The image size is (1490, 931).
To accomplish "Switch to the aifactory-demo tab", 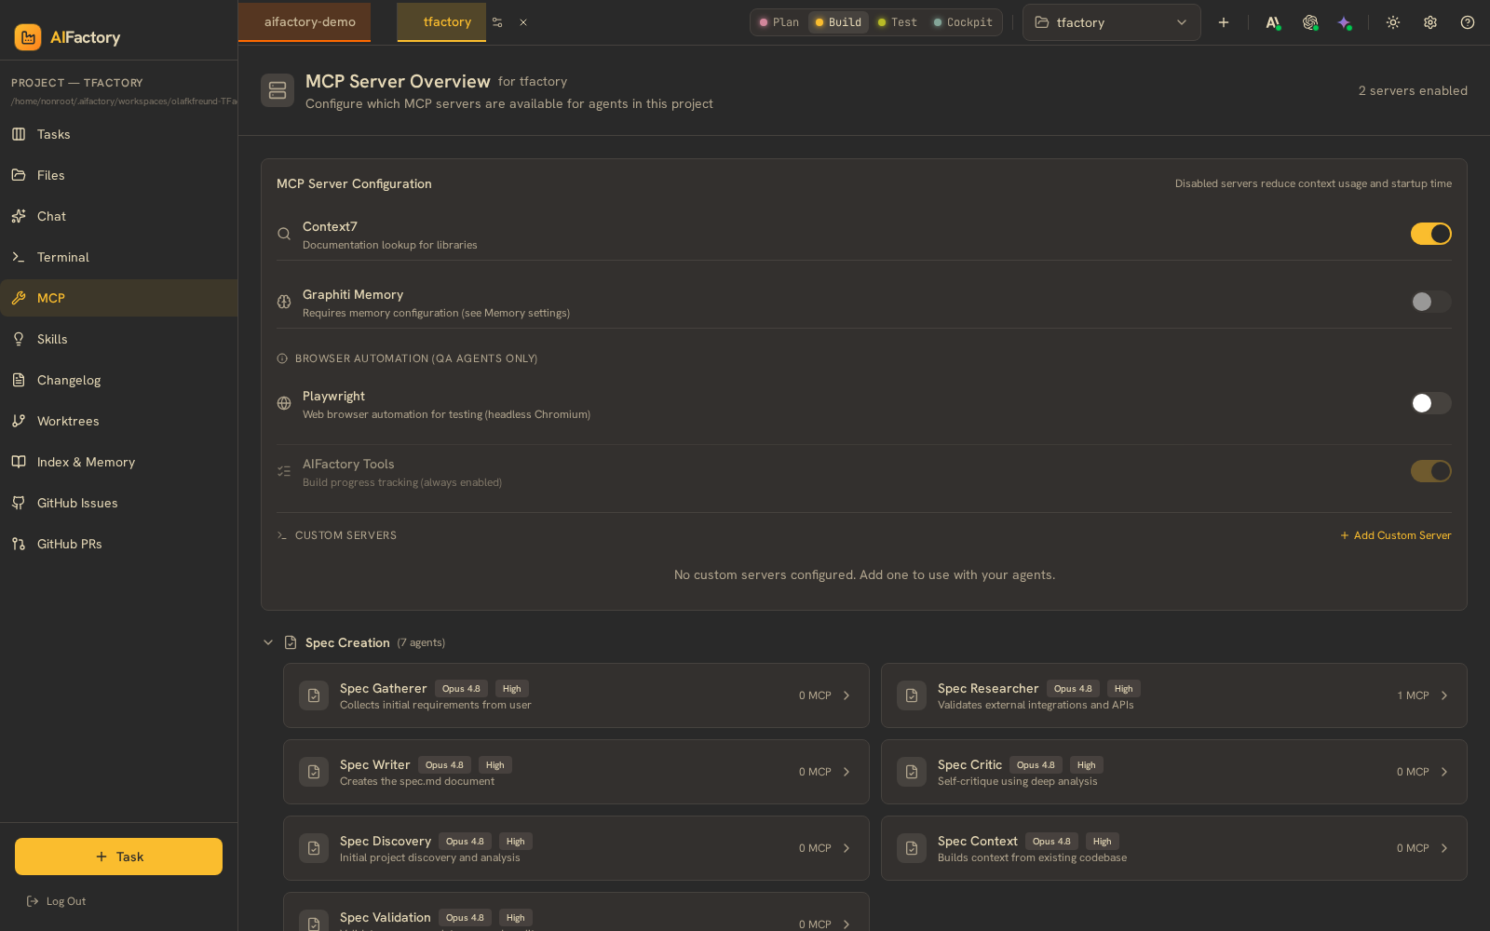I will 305,22.
